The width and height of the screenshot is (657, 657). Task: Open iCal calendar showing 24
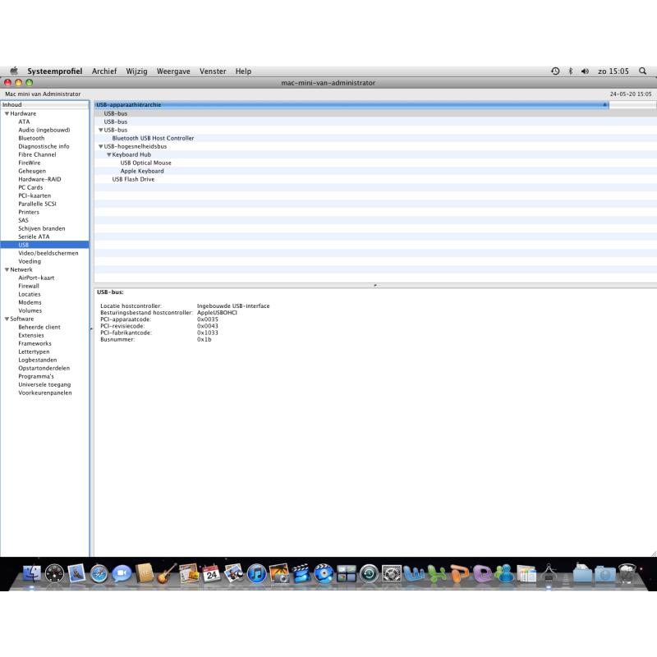211,573
